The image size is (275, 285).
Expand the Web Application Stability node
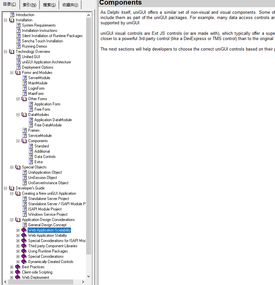click(x=18, y=235)
